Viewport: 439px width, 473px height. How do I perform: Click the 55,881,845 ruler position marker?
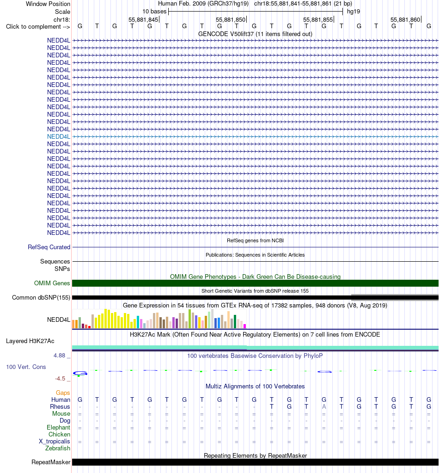[x=144, y=19]
